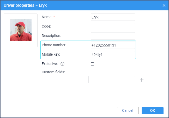
Task: Click the "Description:" label
Action: point(51,36)
